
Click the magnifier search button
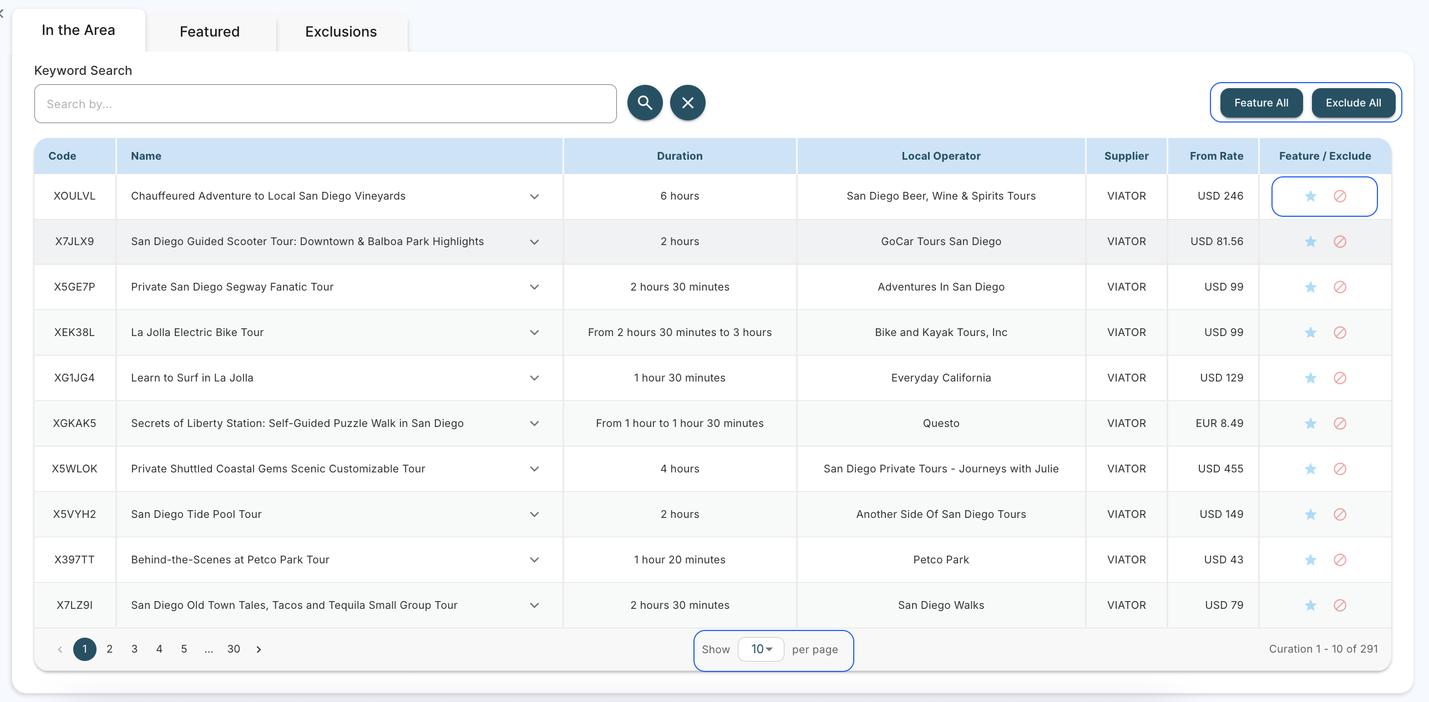[x=645, y=103]
